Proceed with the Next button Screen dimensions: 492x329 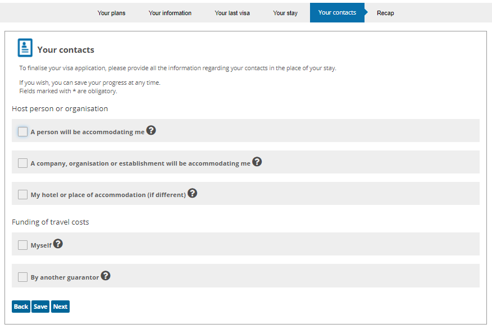(x=60, y=307)
